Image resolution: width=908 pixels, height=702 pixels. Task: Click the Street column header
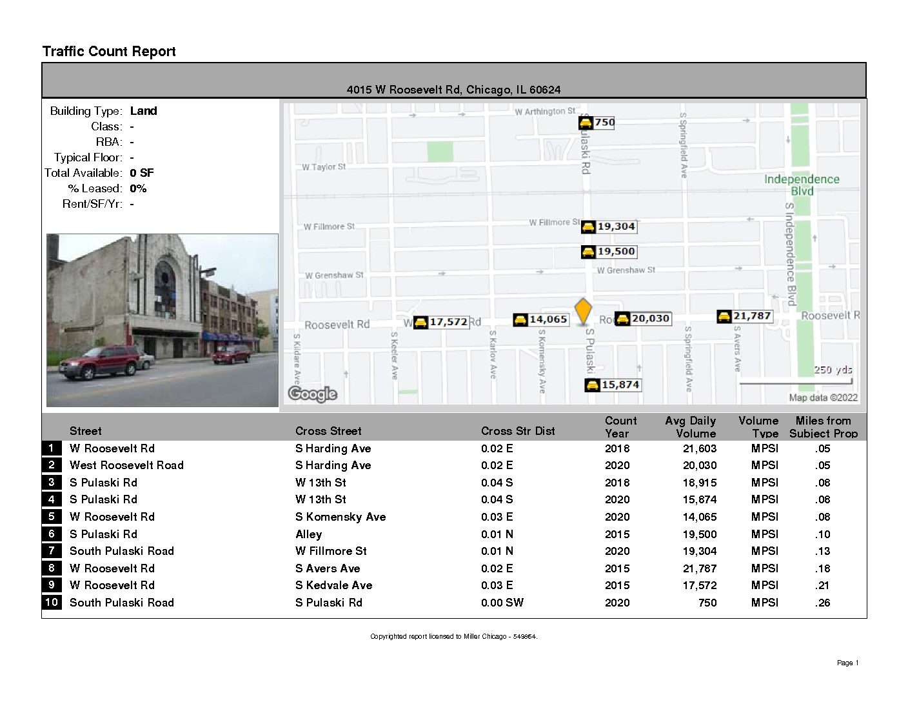pyautogui.click(x=85, y=431)
